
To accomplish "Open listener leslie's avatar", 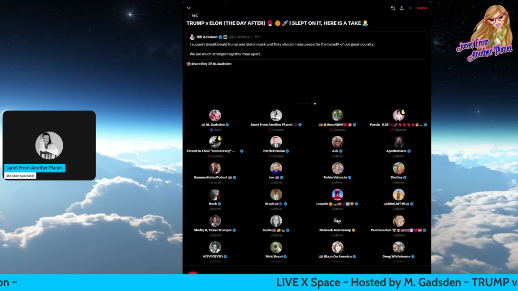I will click(276, 221).
